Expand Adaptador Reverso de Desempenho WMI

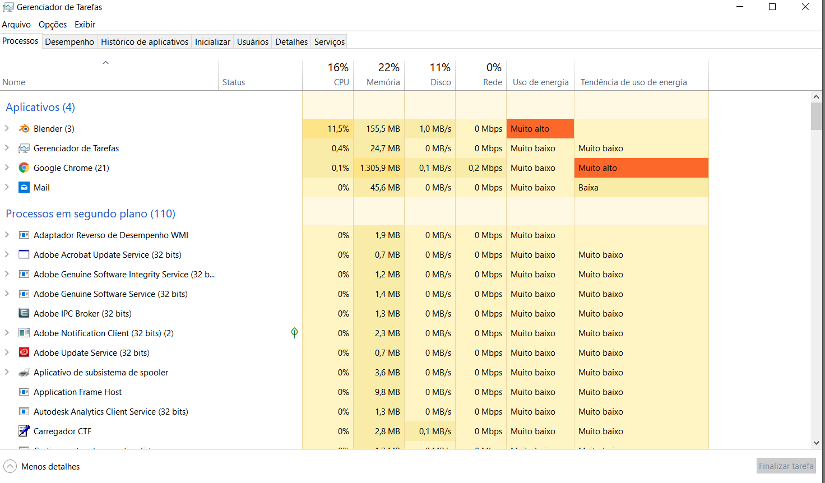tap(7, 235)
